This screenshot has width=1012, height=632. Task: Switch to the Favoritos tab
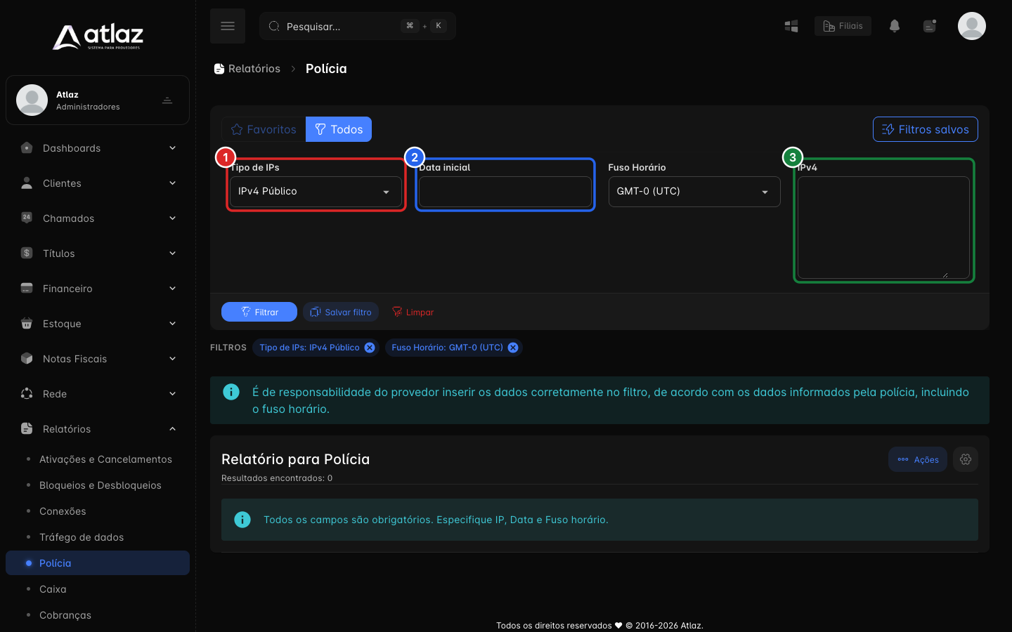[264, 129]
